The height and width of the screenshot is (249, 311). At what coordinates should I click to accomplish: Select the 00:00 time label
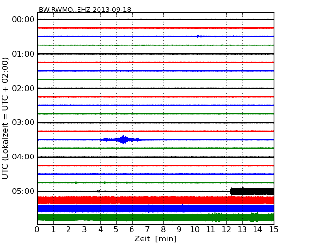(x=23, y=20)
